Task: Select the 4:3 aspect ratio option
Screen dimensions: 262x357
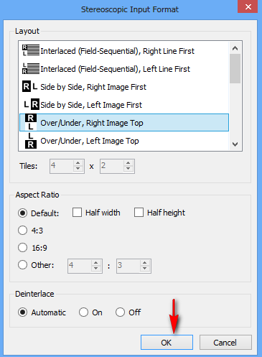Action: 22,231
